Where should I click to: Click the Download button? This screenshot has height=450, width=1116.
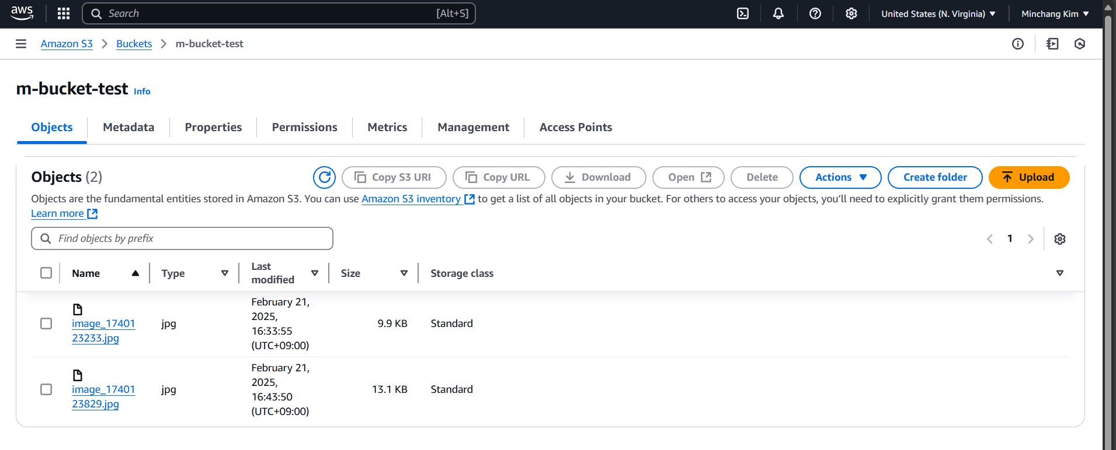tap(599, 177)
